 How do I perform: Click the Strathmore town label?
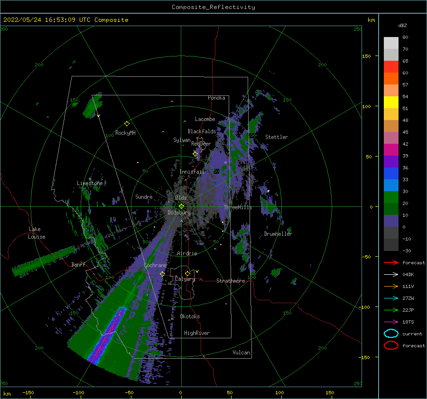(231, 281)
